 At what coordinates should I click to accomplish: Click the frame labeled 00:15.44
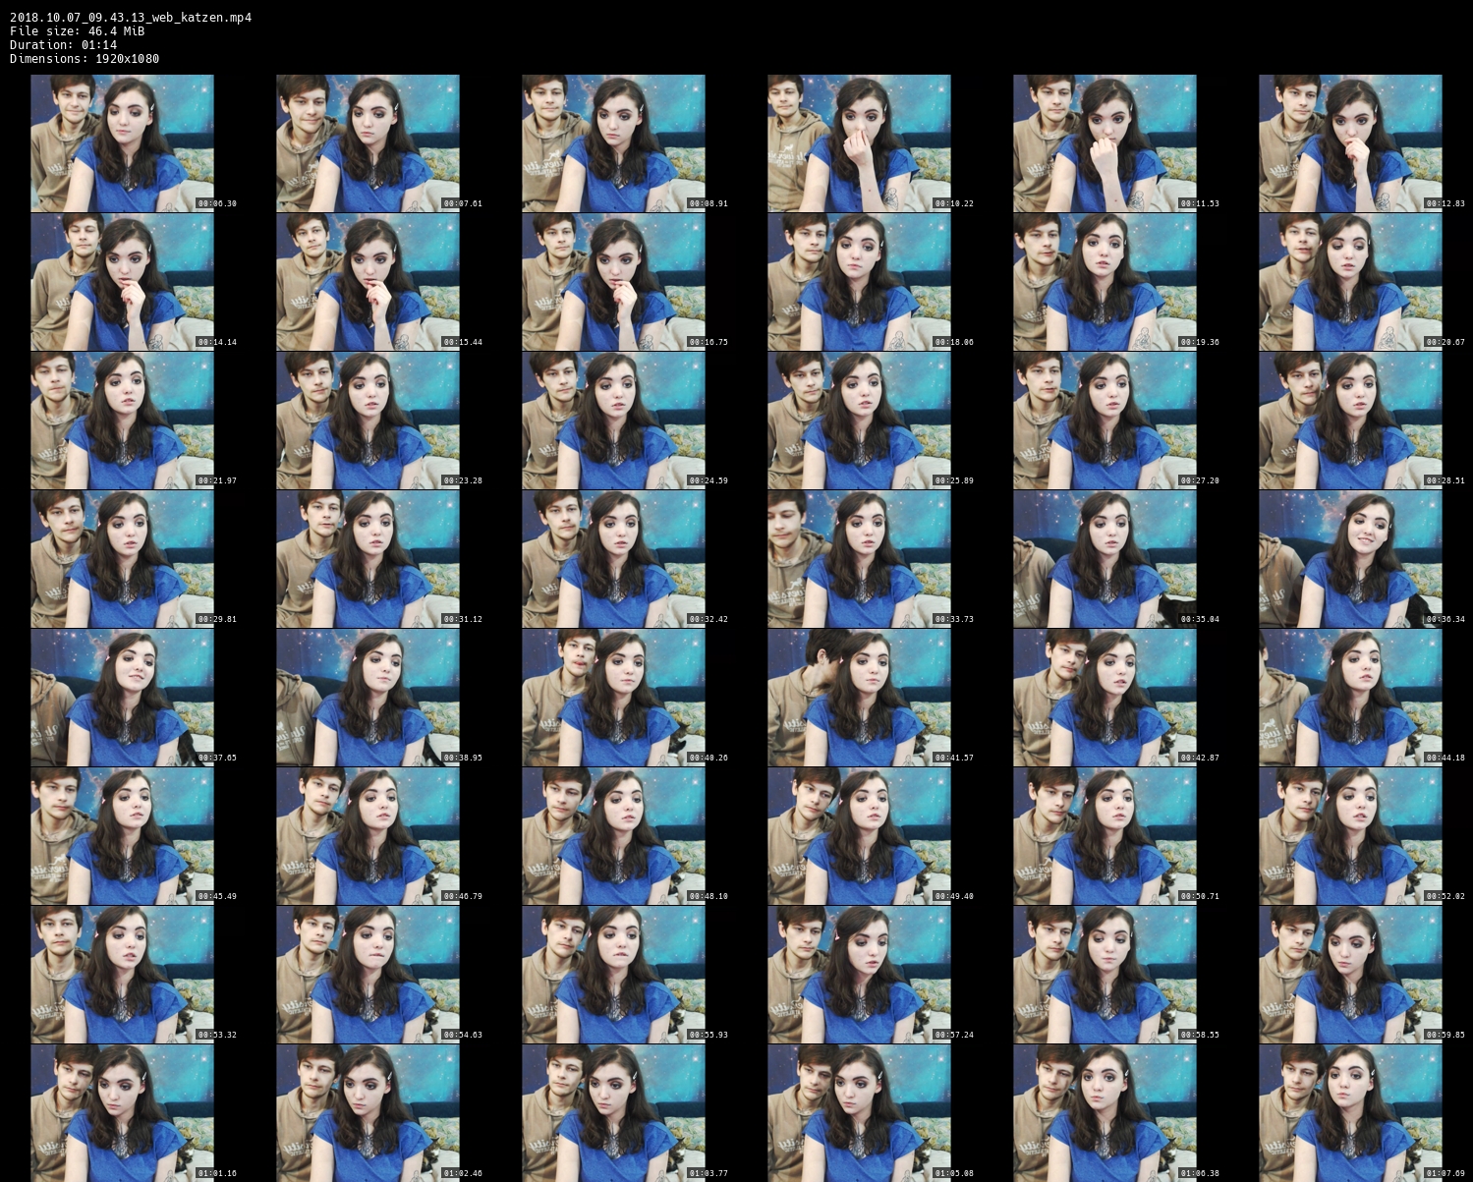click(368, 282)
